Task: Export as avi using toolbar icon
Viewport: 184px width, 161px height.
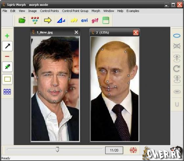Action: click(x=84, y=20)
